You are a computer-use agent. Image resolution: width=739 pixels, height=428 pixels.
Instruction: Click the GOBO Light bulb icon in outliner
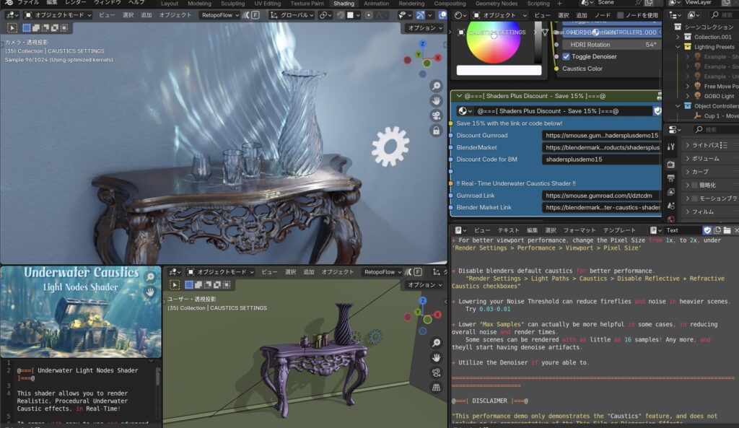[x=698, y=96]
